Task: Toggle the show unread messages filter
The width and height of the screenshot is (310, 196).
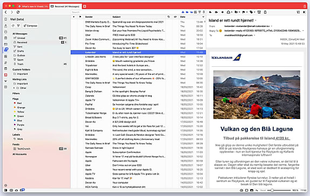Action: point(183,12)
